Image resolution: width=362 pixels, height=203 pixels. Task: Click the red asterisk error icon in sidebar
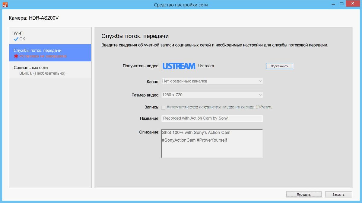pos(16,56)
